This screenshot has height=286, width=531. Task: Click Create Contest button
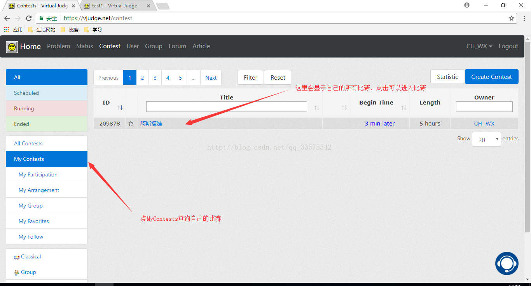[x=492, y=77]
